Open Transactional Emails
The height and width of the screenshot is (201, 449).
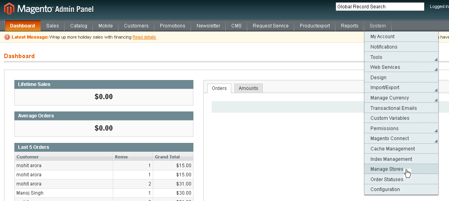pyautogui.click(x=401, y=108)
